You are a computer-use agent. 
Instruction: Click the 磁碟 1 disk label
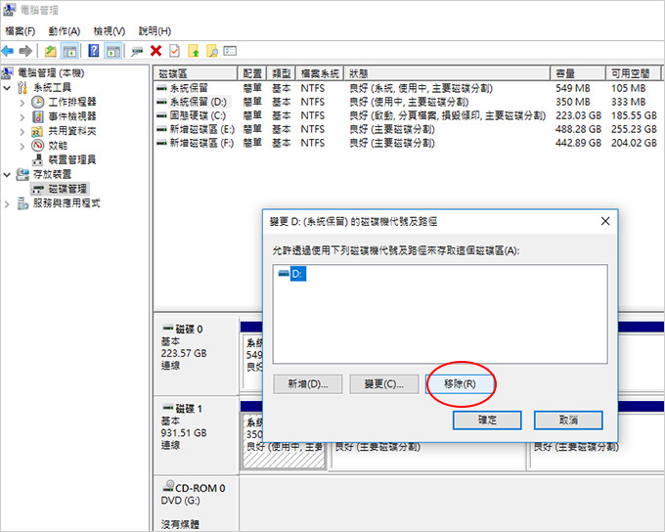tap(189, 409)
